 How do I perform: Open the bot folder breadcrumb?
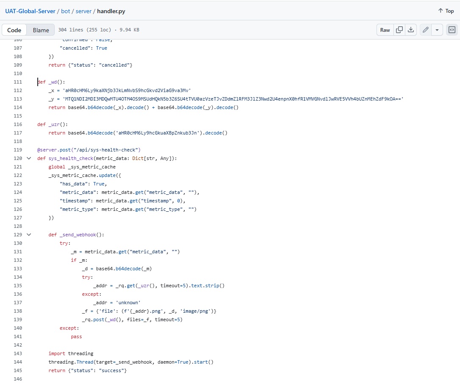tap(65, 11)
